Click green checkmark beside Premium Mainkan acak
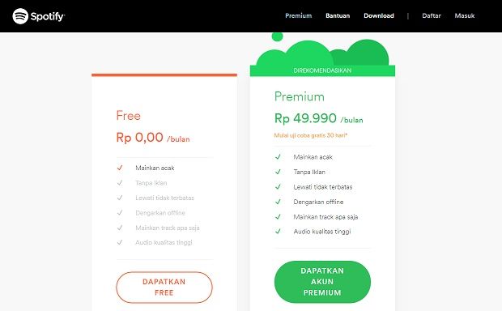Viewport: 502px width, 311px height. [x=278, y=157]
